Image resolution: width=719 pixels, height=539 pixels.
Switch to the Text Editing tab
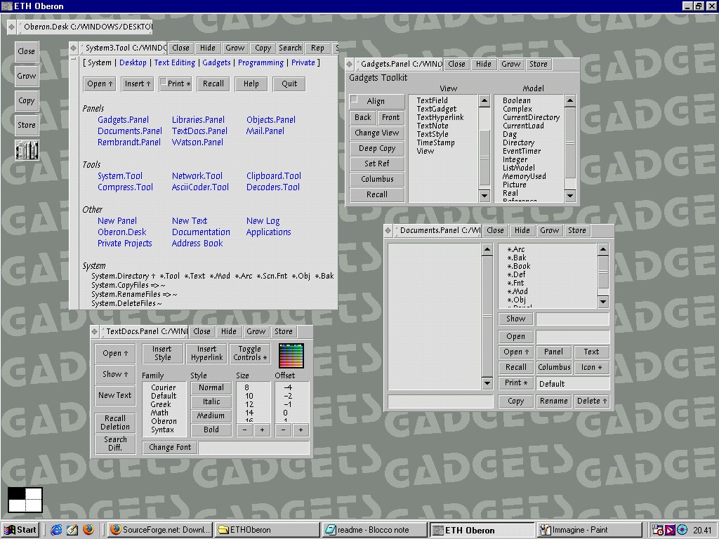tap(174, 62)
